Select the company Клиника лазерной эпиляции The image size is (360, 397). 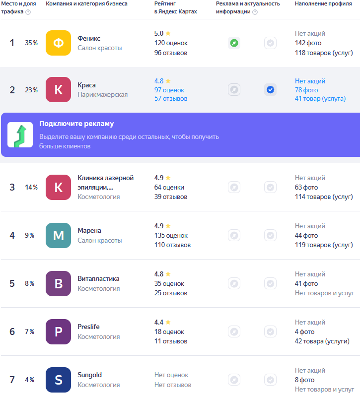105,183
